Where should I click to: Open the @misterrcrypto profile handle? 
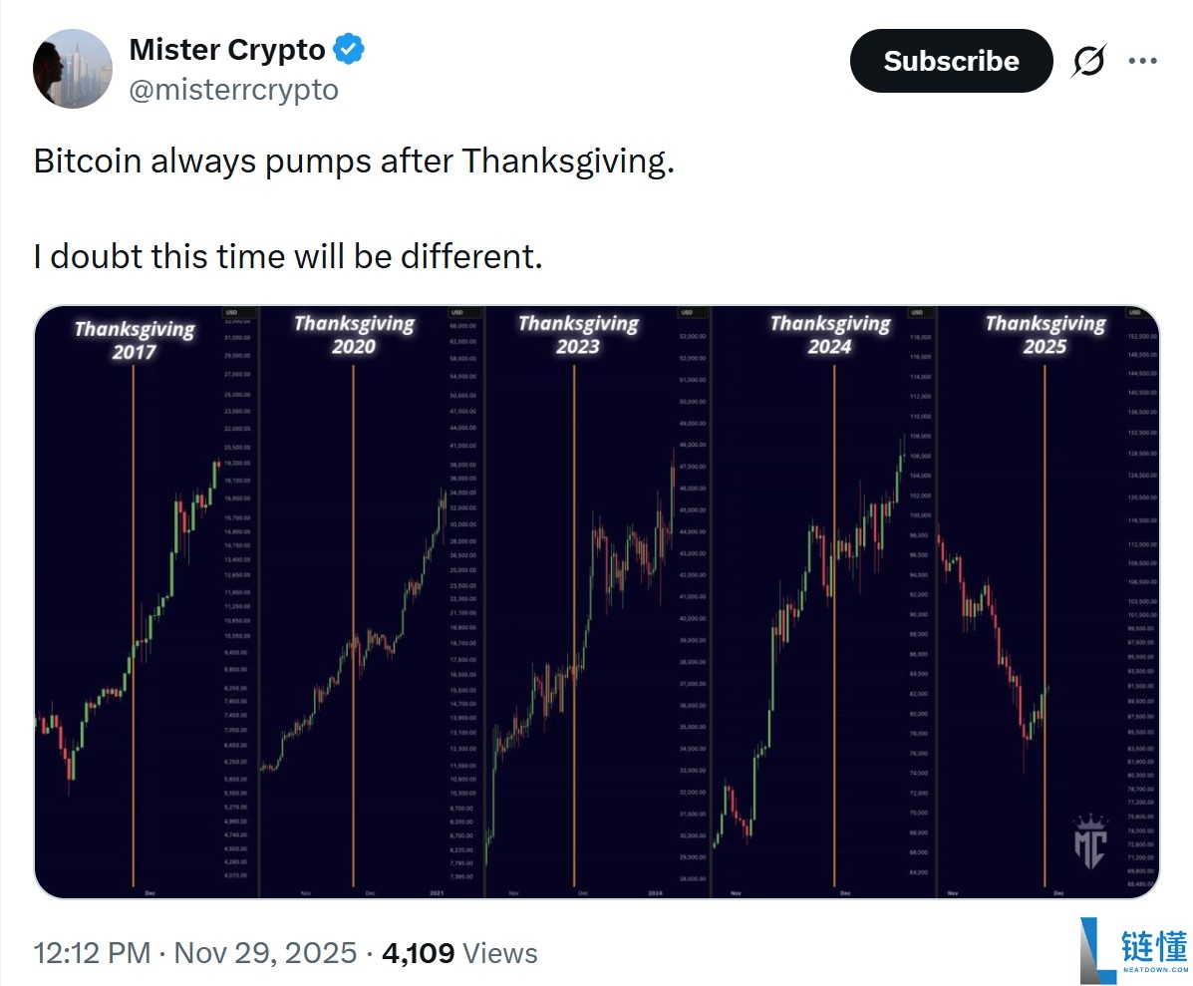(235, 91)
